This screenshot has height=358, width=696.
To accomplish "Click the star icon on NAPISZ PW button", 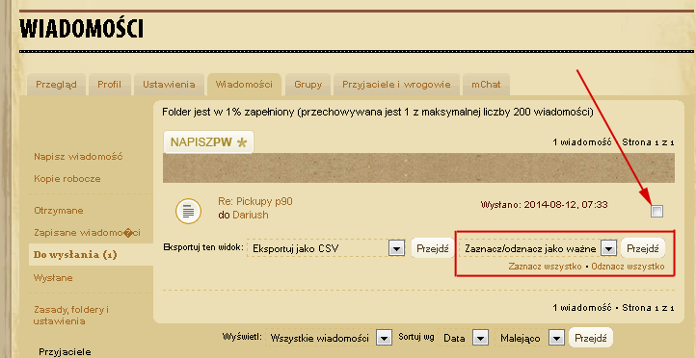I will point(241,142).
